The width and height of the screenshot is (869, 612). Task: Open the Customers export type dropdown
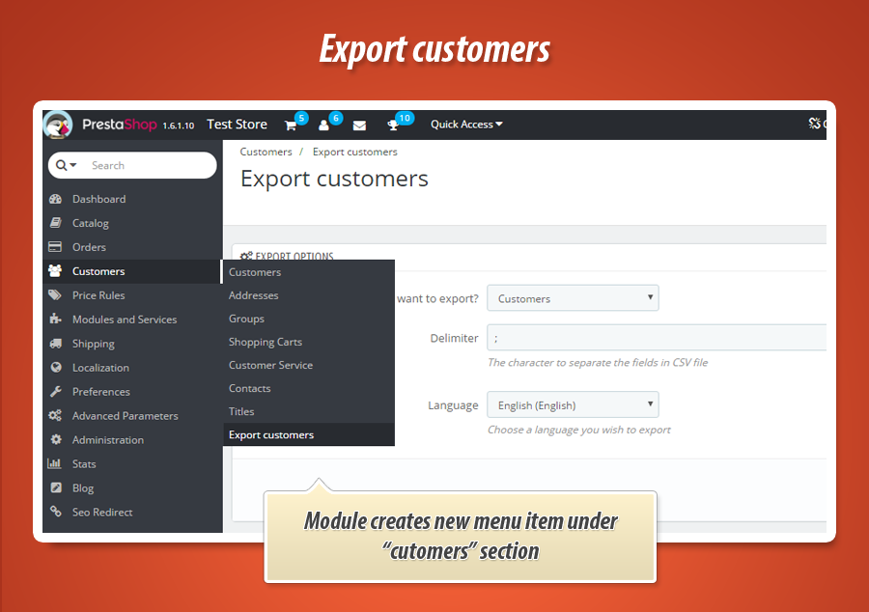click(573, 298)
